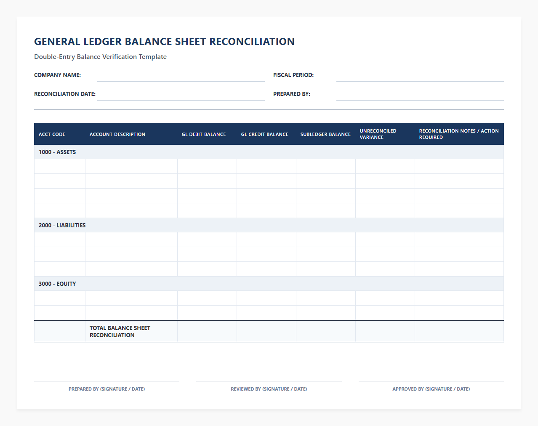Viewport: 538px width, 426px height.
Task: Click the 'COMPANY NAME:' label
Action: tap(57, 75)
